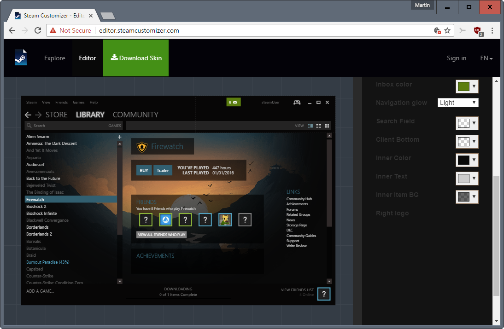
Task: Click the BUY button
Action: [144, 170]
